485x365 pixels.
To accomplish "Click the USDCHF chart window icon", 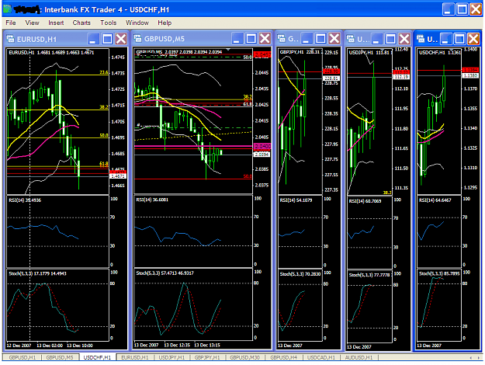I will (x=421, y=39).
